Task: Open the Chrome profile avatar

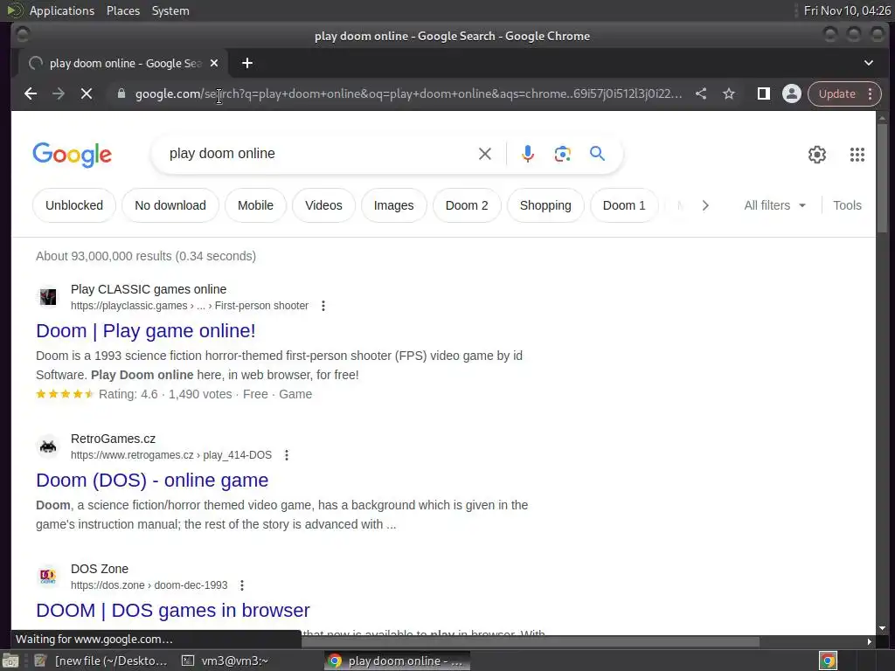Action: tap(792, 93)
